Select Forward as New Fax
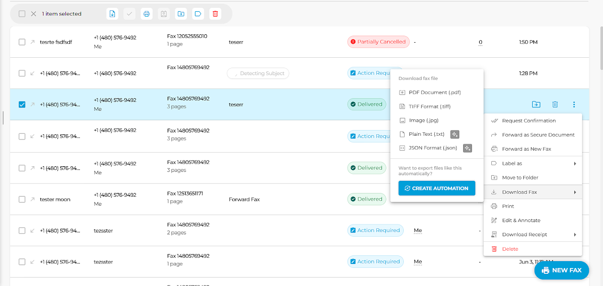603x286 pixels. click(x=533, y=149)
